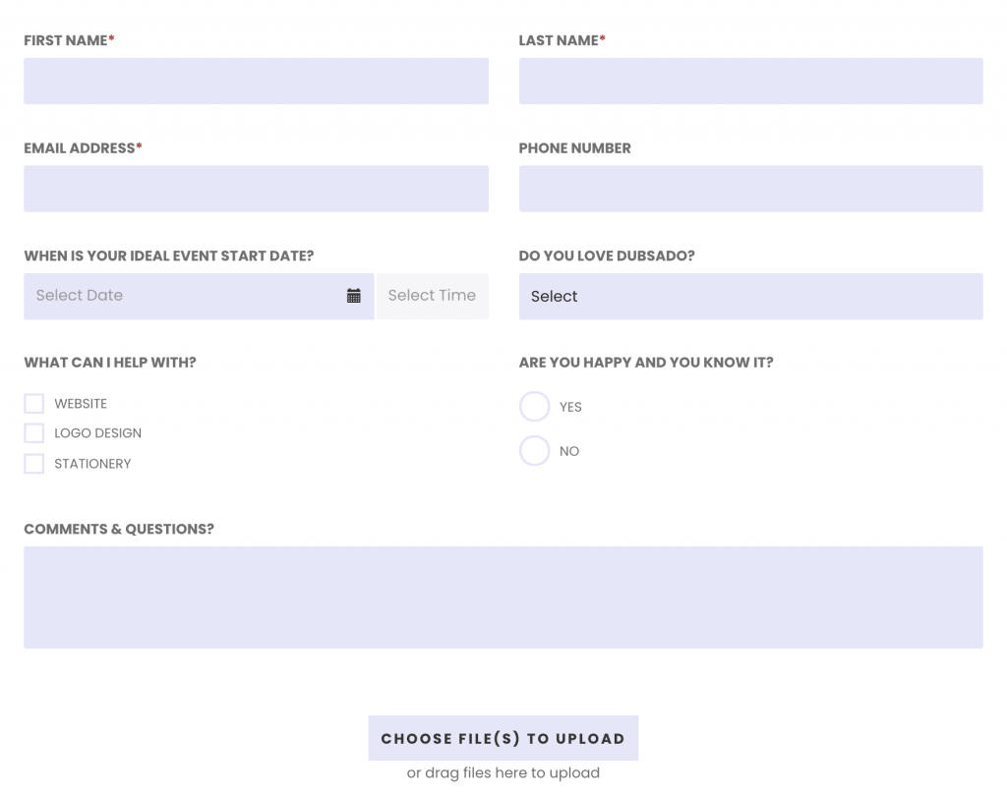Image resolution: width=1007 pixels, height=797 pixels.
Task: Open the calendar icon date picker
Action: [353, 296]
